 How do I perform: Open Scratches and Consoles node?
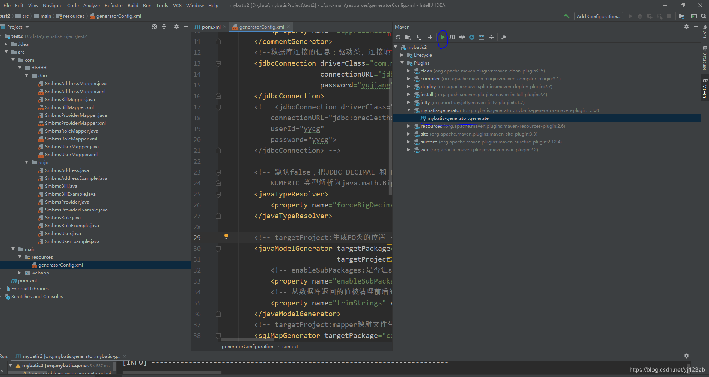pyautogui.click(x=37, y=296)
